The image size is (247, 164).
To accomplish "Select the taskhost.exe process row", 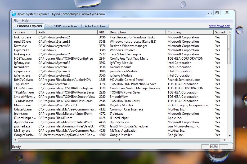I will click(x=120, y=37).
